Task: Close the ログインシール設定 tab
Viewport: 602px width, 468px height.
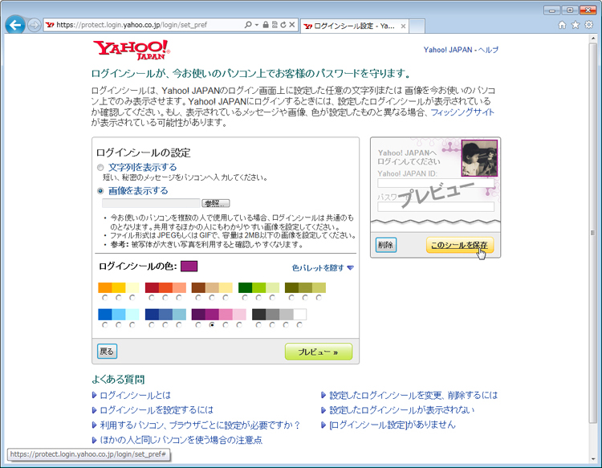Action: tap(403, 26)
